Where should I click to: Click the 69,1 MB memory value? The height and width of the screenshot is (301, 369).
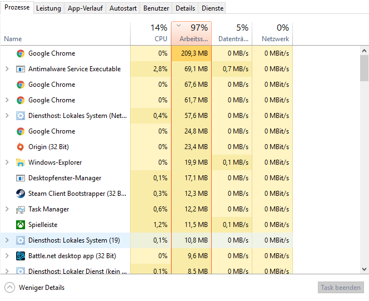coord(196,69)
